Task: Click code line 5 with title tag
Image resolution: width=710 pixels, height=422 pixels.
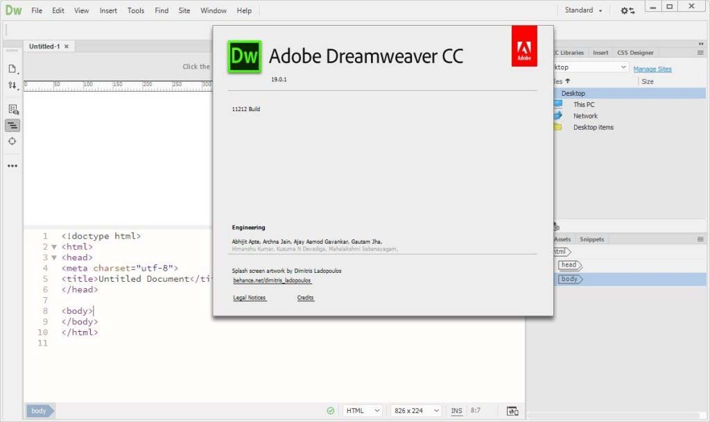Action: 137,279
